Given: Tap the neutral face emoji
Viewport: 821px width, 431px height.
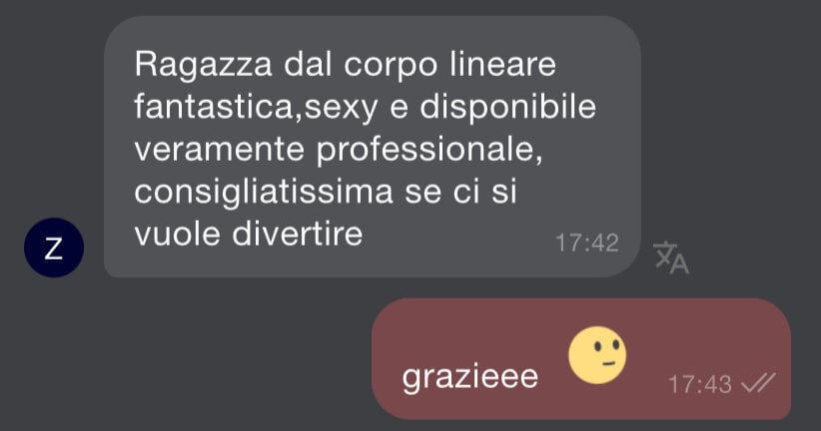Looking at the screenshot, I should pyautogui.click(x=597, y=354).
